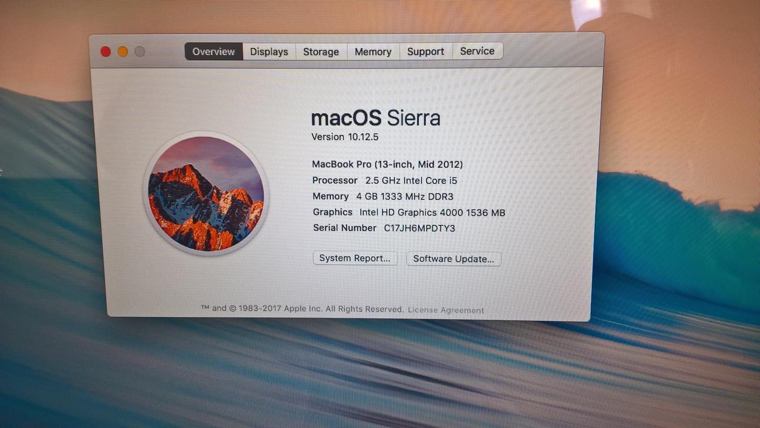Click Intel HD Graphics 4000 1536 MB text
This screenshot has height=428, width=760.
pyautogui.click(x=432, y=213)
